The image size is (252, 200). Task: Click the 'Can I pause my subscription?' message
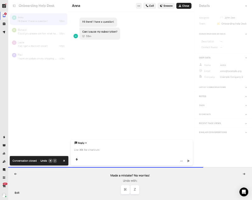[100, 34]
